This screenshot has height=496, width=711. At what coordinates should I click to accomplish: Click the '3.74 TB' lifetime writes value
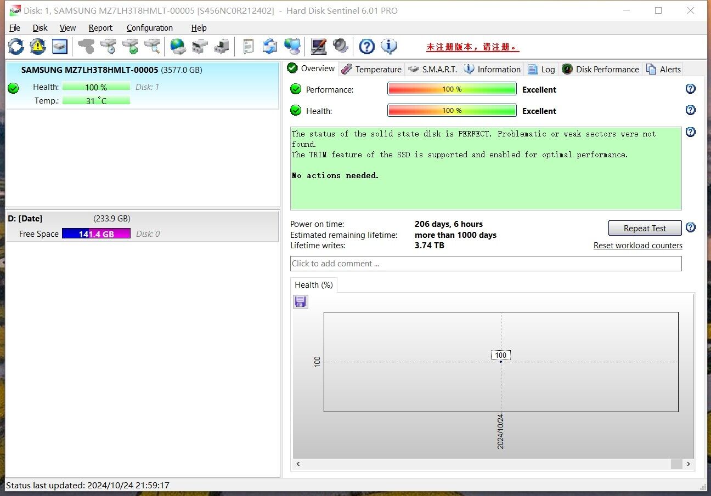[x=430, y=246]
